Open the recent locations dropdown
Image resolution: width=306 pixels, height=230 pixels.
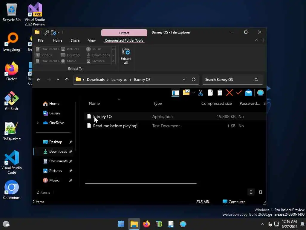pyautogui.click(x=58, y=80)
